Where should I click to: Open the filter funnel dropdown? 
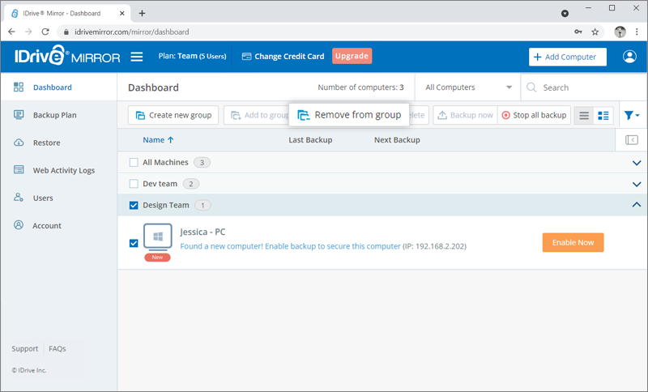[632, 115]
